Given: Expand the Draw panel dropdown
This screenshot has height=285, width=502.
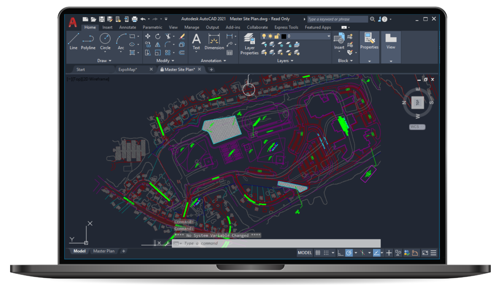Looking at the screenshot, I should pos(104,61).
